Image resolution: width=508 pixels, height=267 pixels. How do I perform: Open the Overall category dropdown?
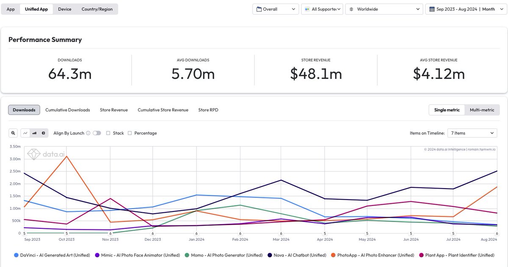(276, 9)
